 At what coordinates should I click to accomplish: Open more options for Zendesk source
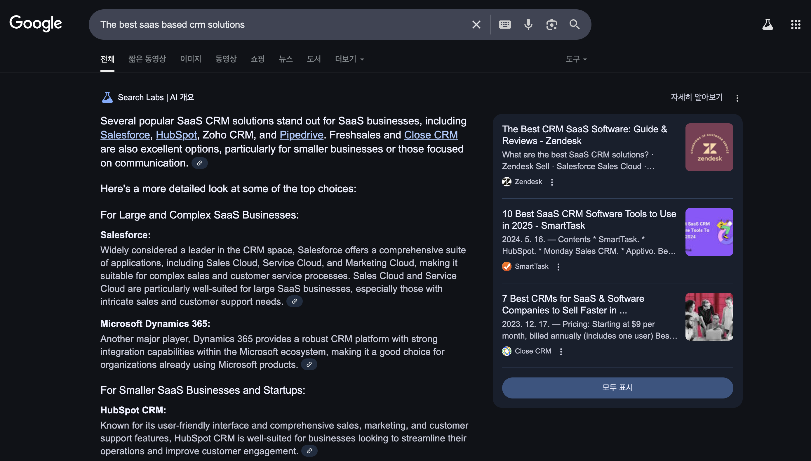click(552, 182)
